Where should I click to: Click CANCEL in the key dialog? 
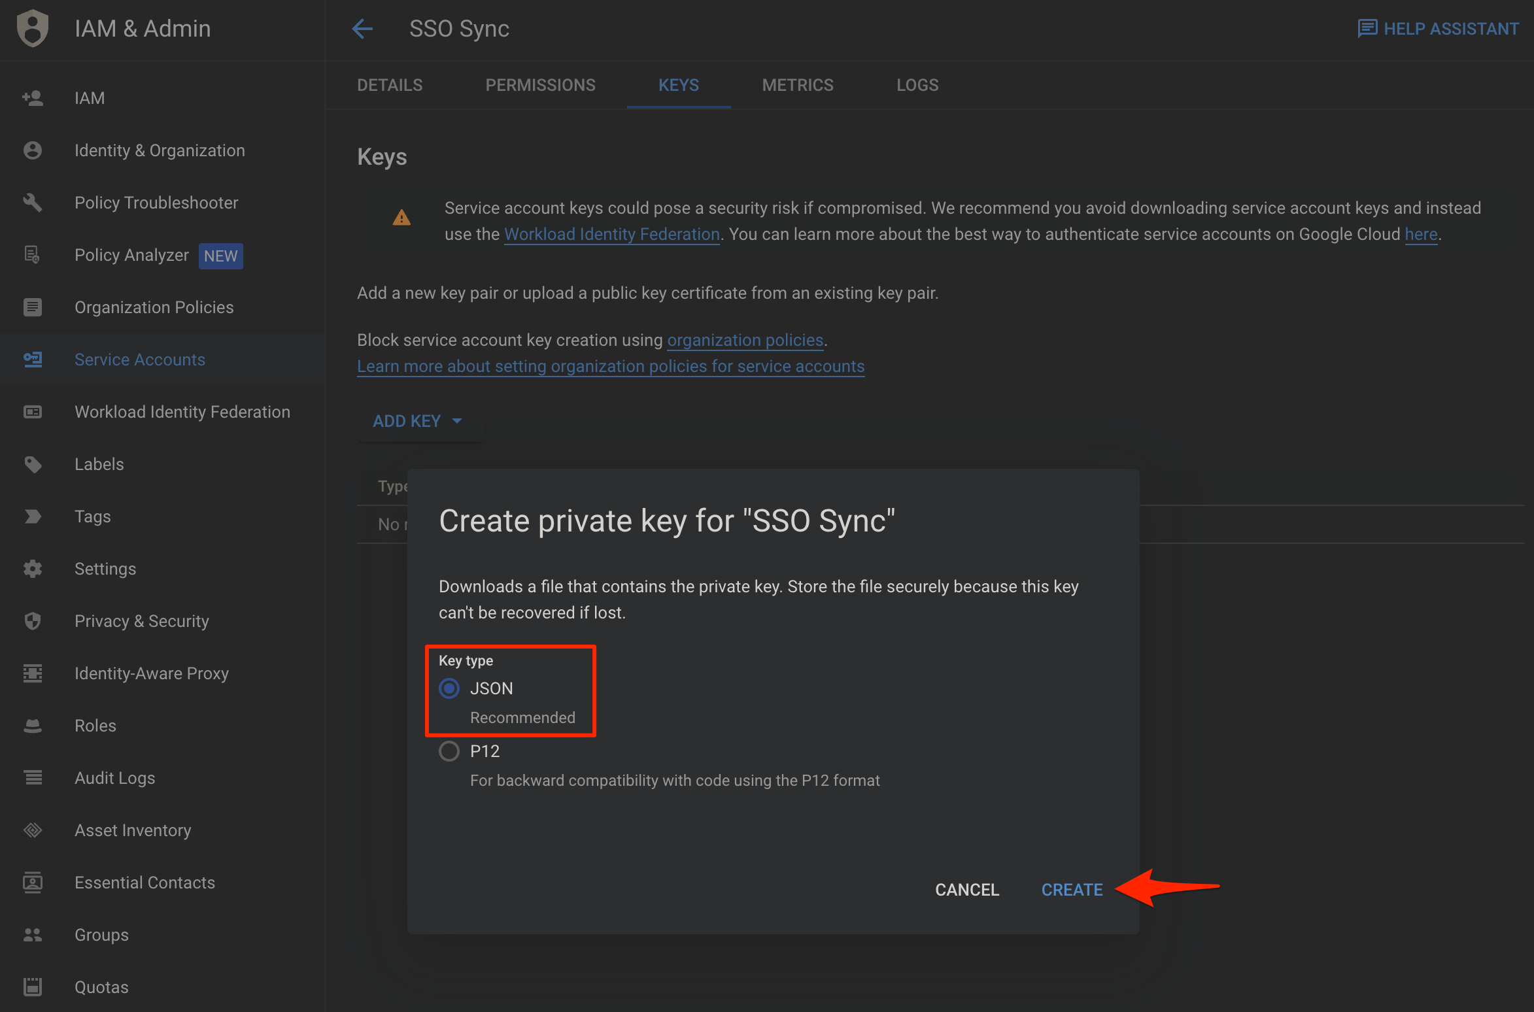coord(967,890)
